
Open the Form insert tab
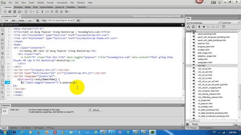(35, 7)
